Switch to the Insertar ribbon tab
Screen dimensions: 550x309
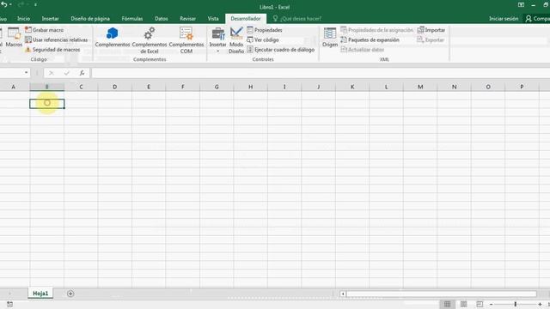point(50,19)
